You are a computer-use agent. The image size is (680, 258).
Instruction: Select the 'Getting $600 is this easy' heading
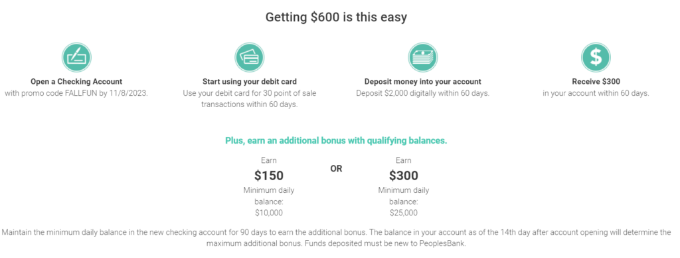336,17
